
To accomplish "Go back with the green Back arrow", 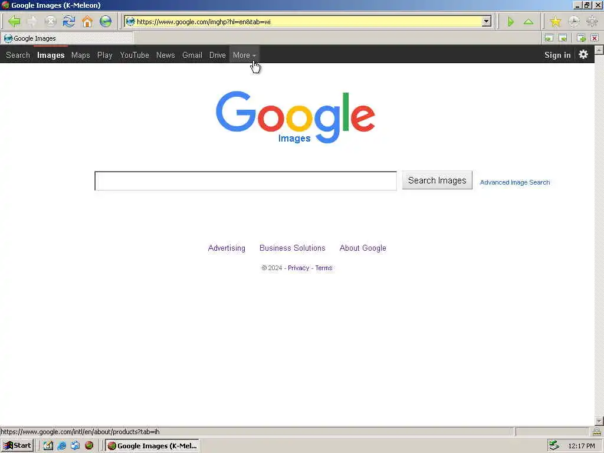I will pos(14,22).
